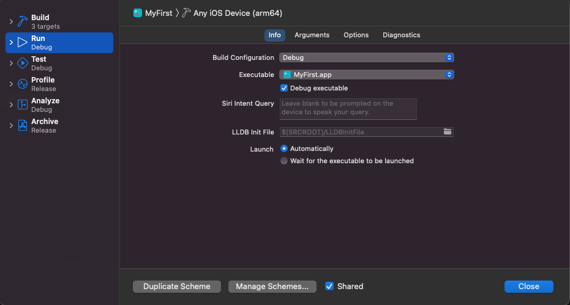Click the Build hammer icon

pos(23,22)
